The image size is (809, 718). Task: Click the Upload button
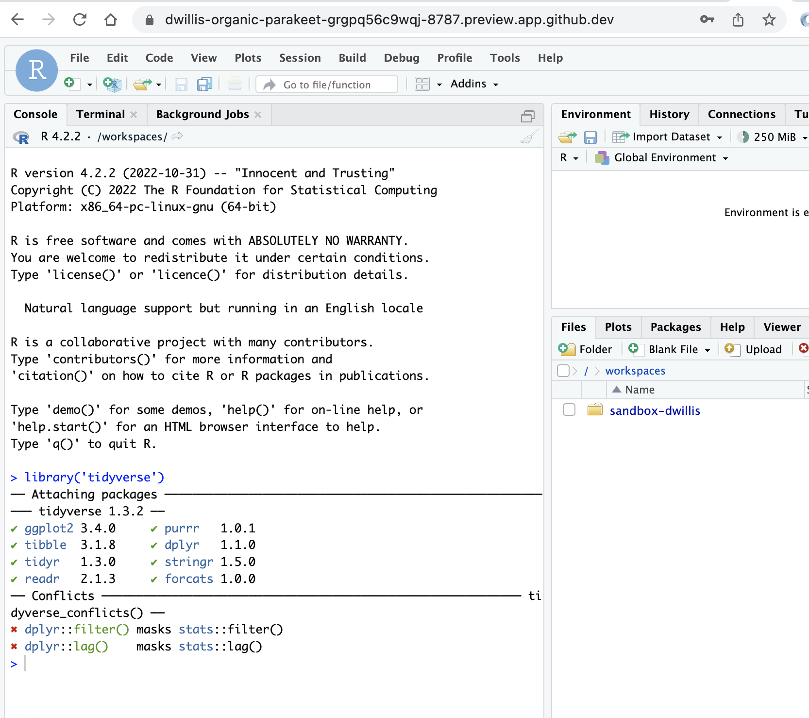753,349
